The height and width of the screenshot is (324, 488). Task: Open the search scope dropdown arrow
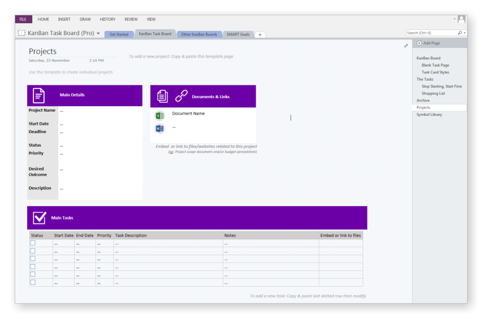464,33
